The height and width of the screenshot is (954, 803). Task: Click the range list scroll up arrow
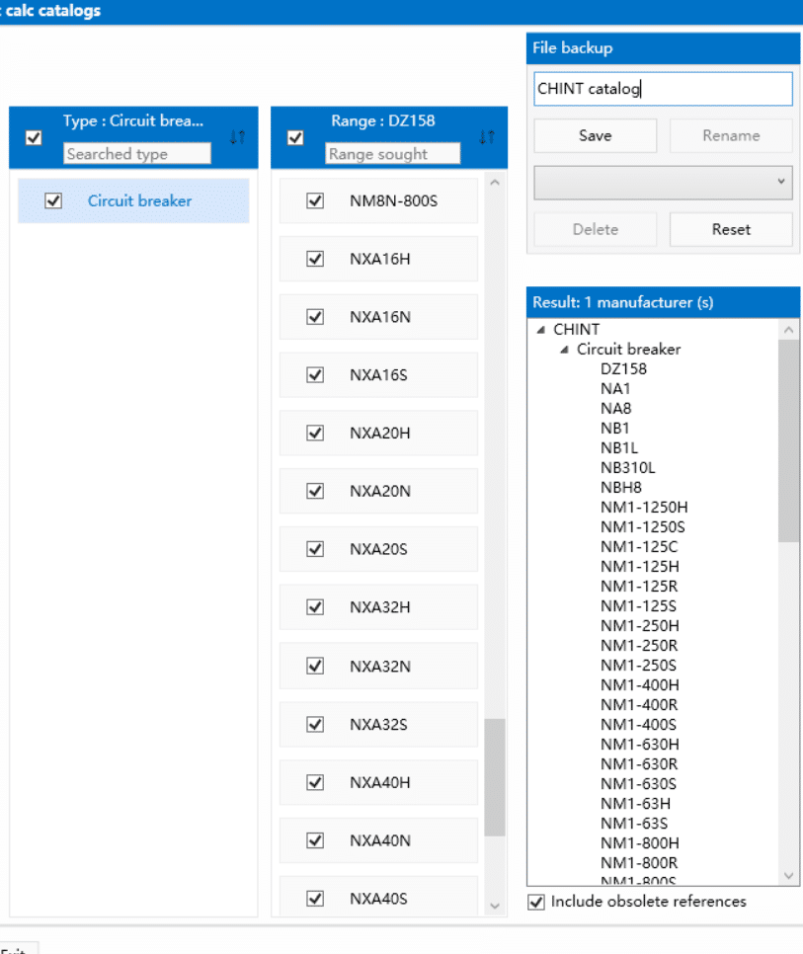point(495,183)
